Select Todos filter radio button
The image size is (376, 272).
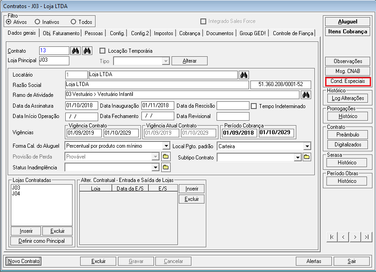click(73, 22)
